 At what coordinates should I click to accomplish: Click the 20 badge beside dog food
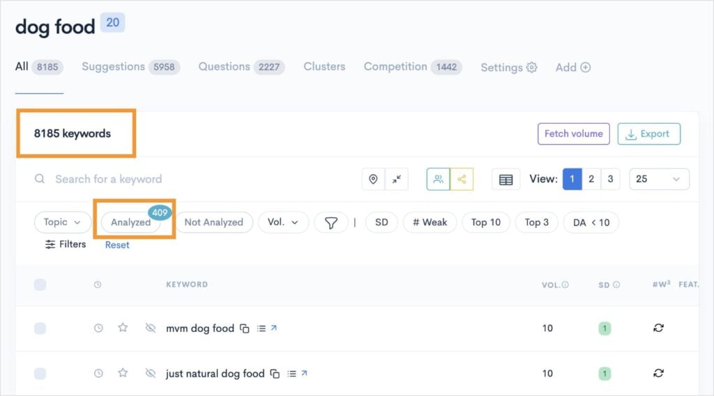tap(112, 22)
